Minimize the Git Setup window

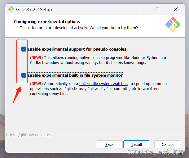[x=139, y=9]
